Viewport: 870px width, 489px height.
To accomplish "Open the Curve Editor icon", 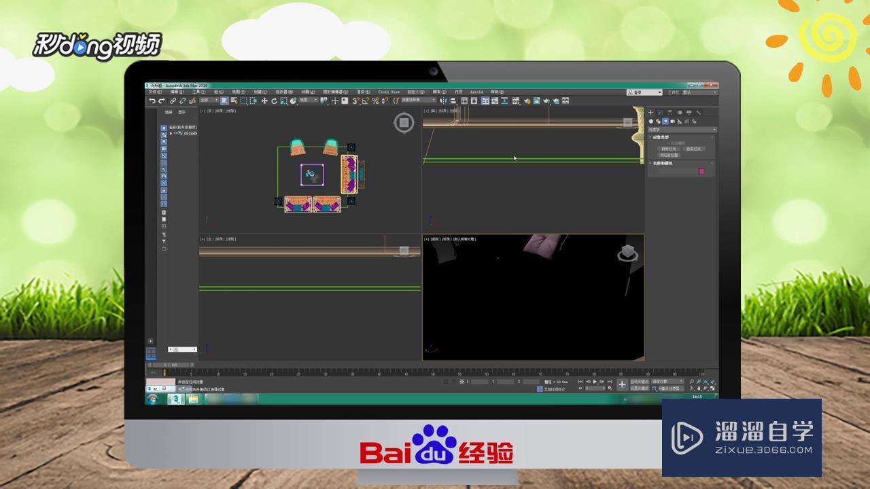I will (x=495, y=101).
